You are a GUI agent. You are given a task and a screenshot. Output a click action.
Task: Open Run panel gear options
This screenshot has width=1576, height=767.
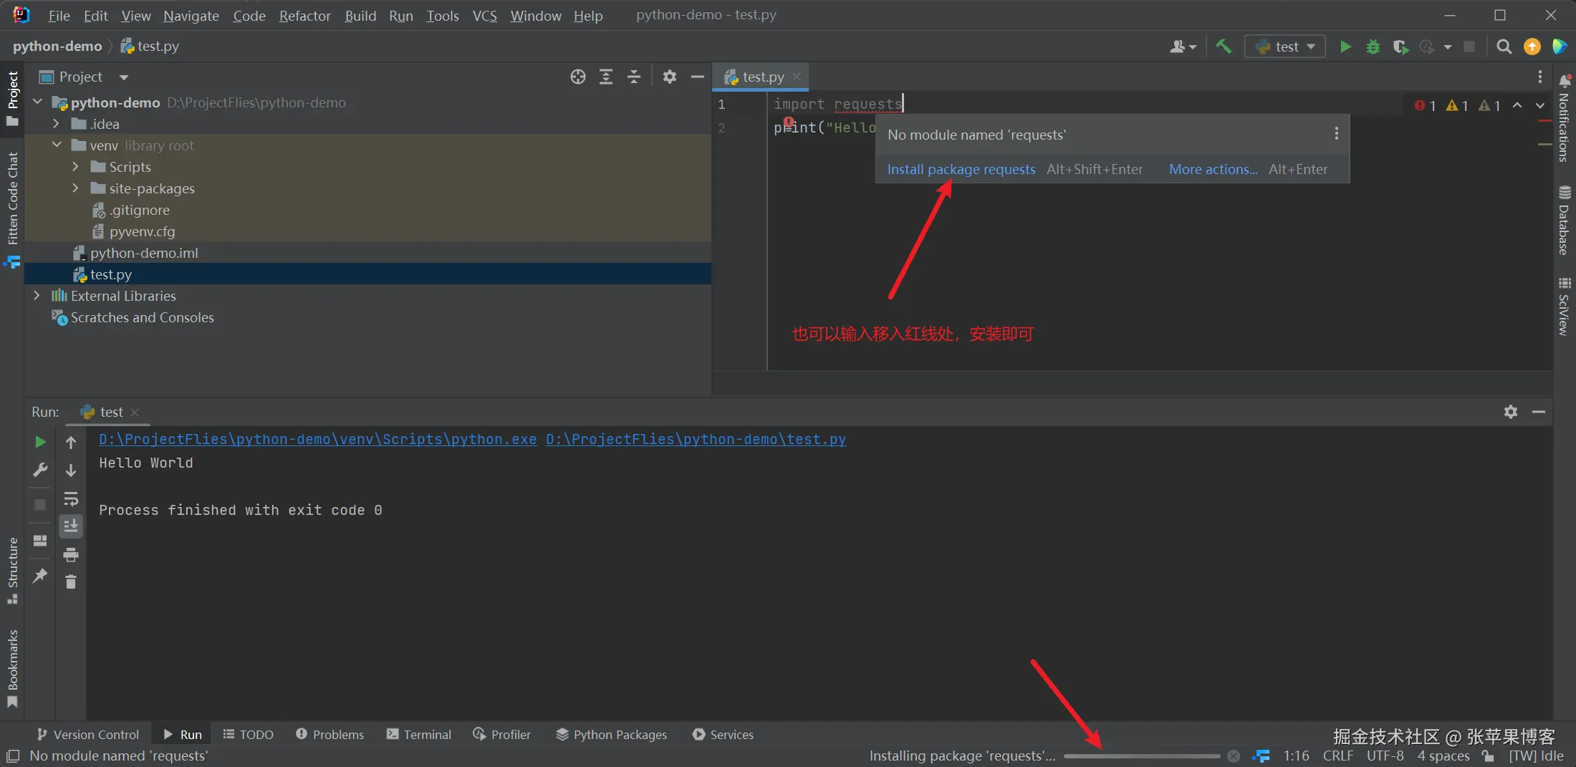tap(1511, 412)
